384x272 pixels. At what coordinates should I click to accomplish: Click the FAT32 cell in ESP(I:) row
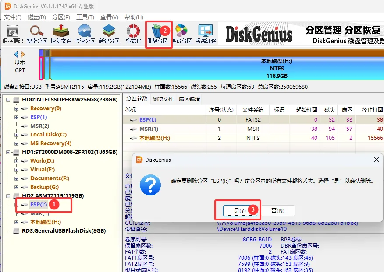click(253, 120)
